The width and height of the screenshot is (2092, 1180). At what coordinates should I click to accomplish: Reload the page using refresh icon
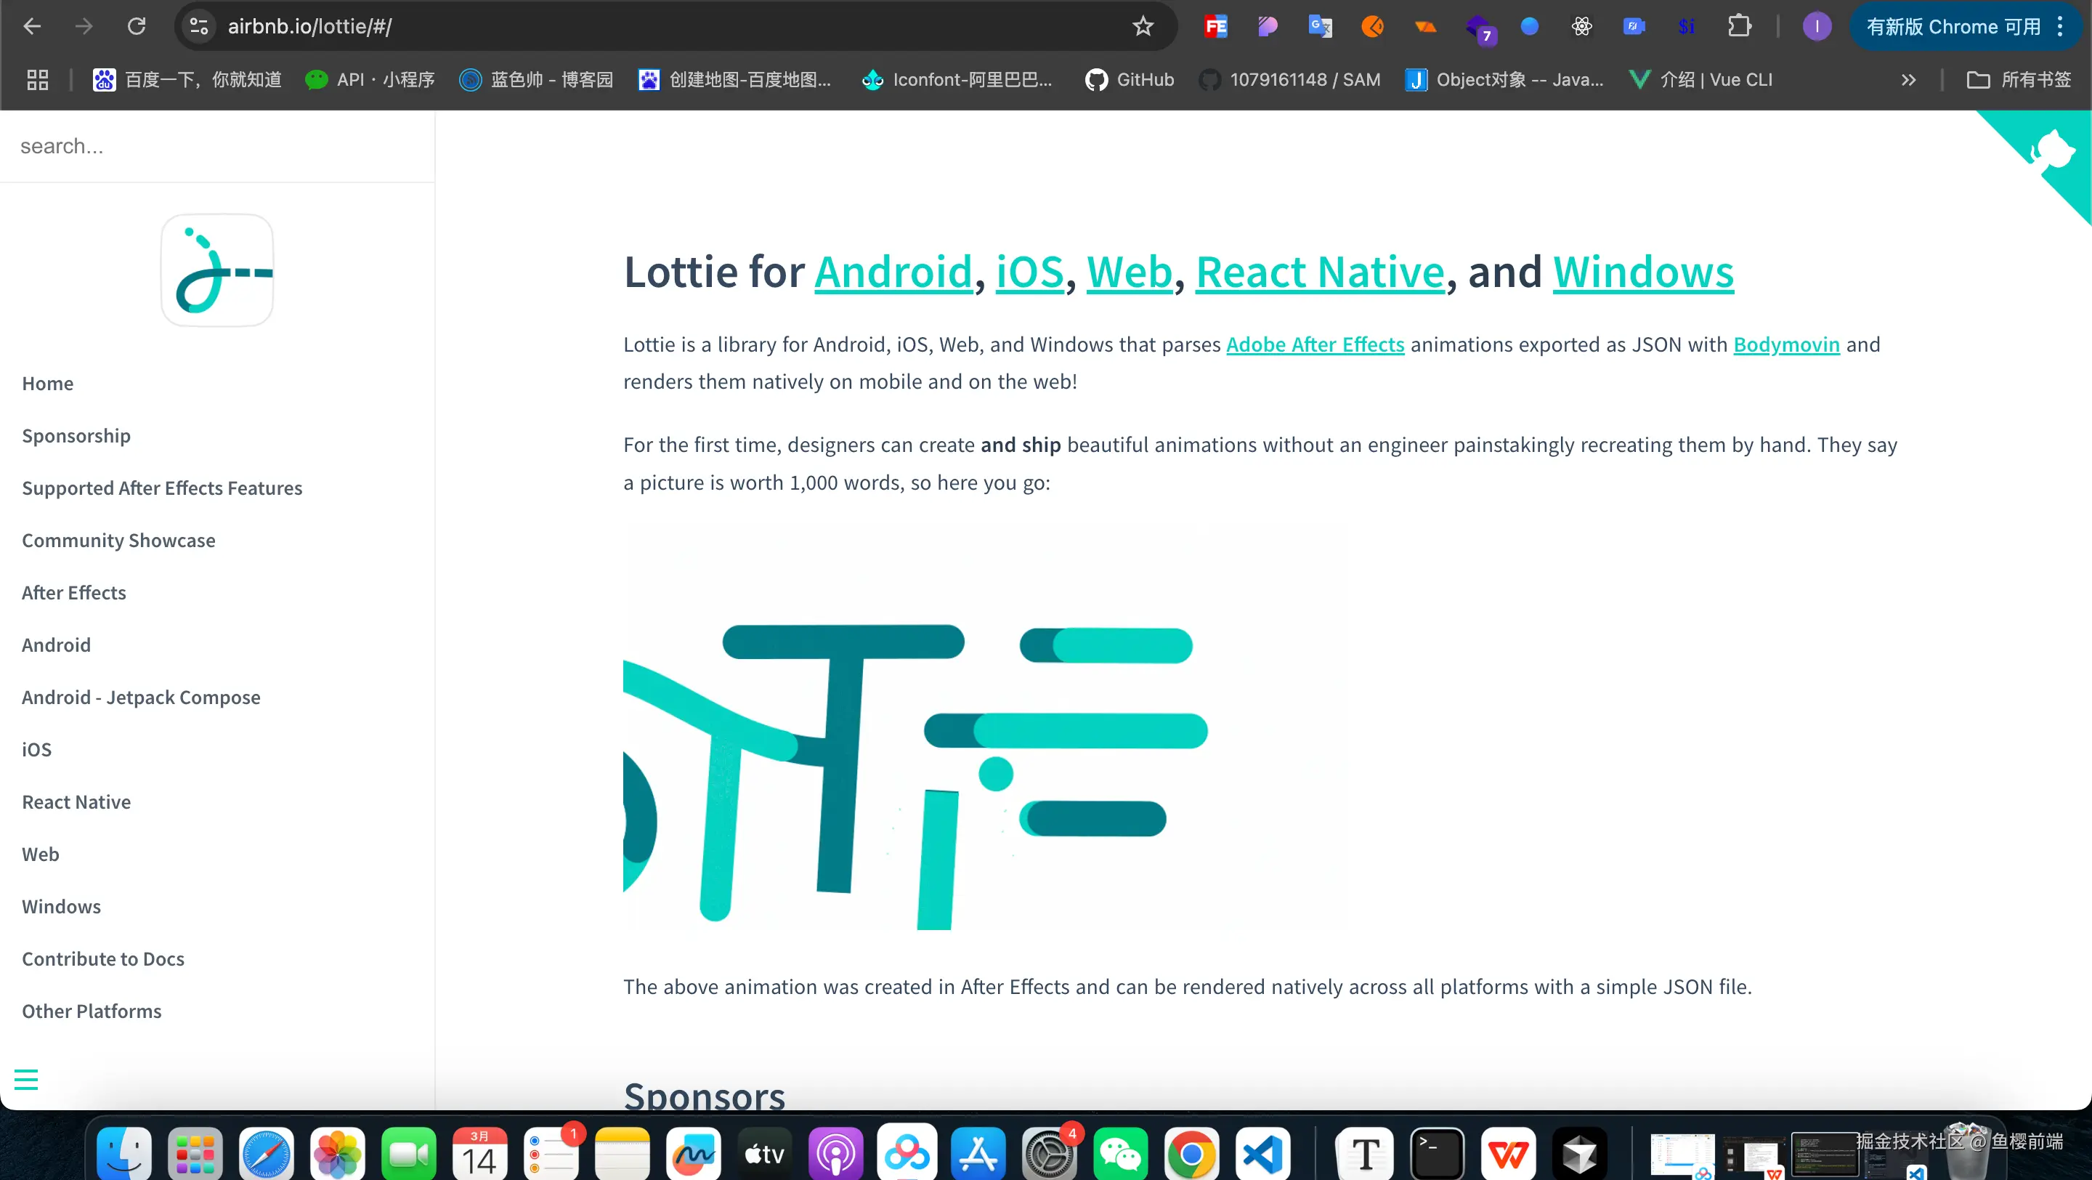pos(137,27)
